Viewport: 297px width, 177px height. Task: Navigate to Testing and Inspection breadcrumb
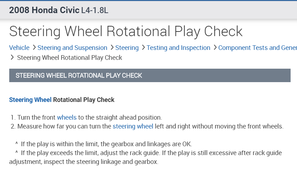(178, 48)
